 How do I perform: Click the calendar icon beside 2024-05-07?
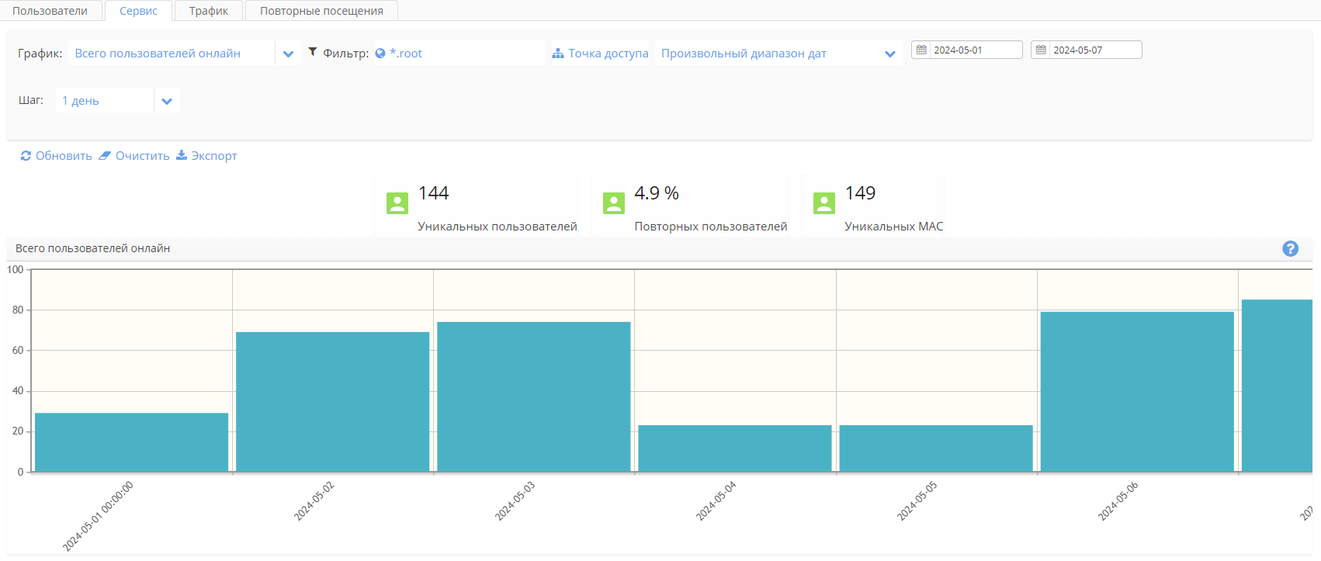click(1041, 50)
